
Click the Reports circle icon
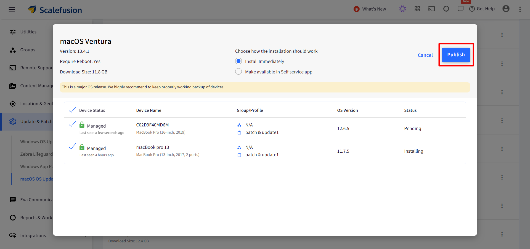click(x=13, y=218)
